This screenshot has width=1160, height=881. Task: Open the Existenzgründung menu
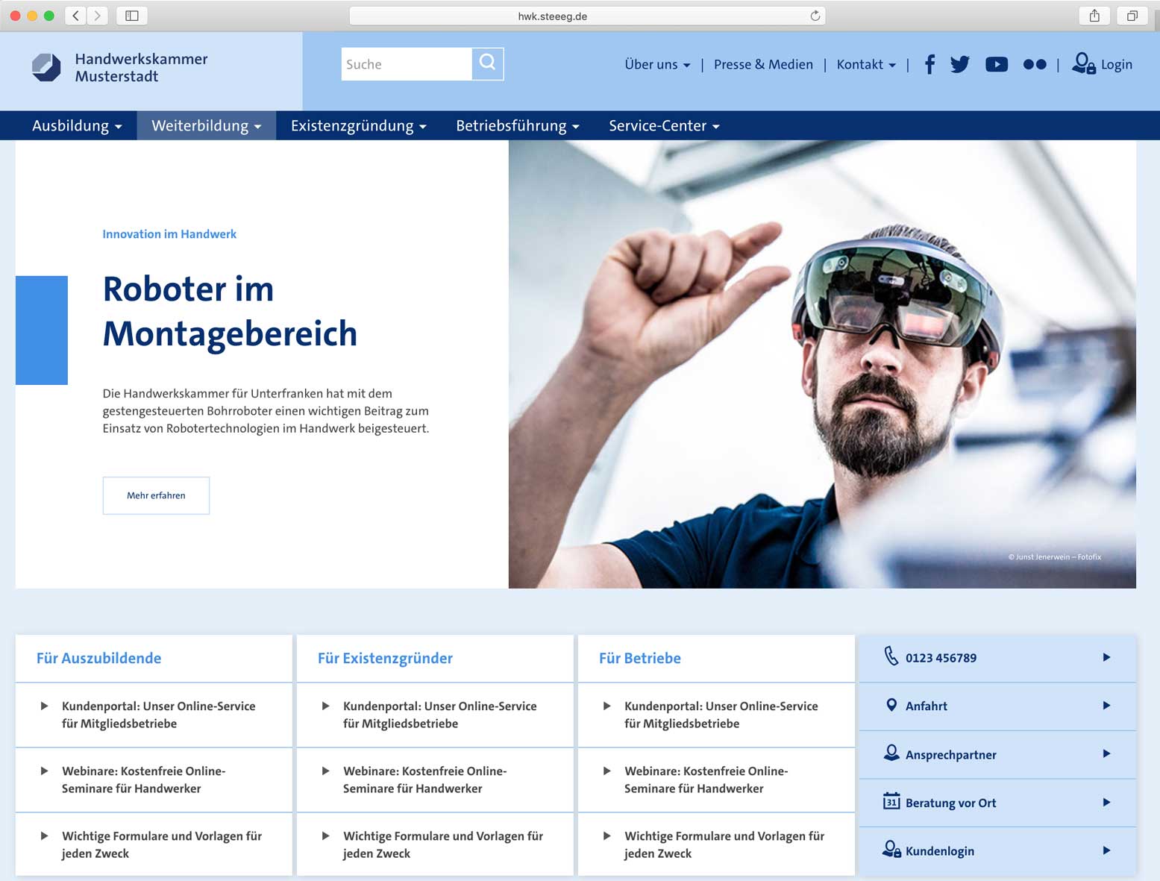(x=358, y=126)
